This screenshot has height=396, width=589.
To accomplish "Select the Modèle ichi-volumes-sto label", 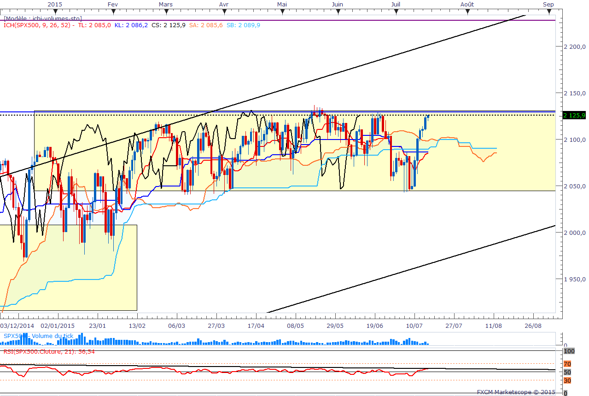I will point(43,18).
